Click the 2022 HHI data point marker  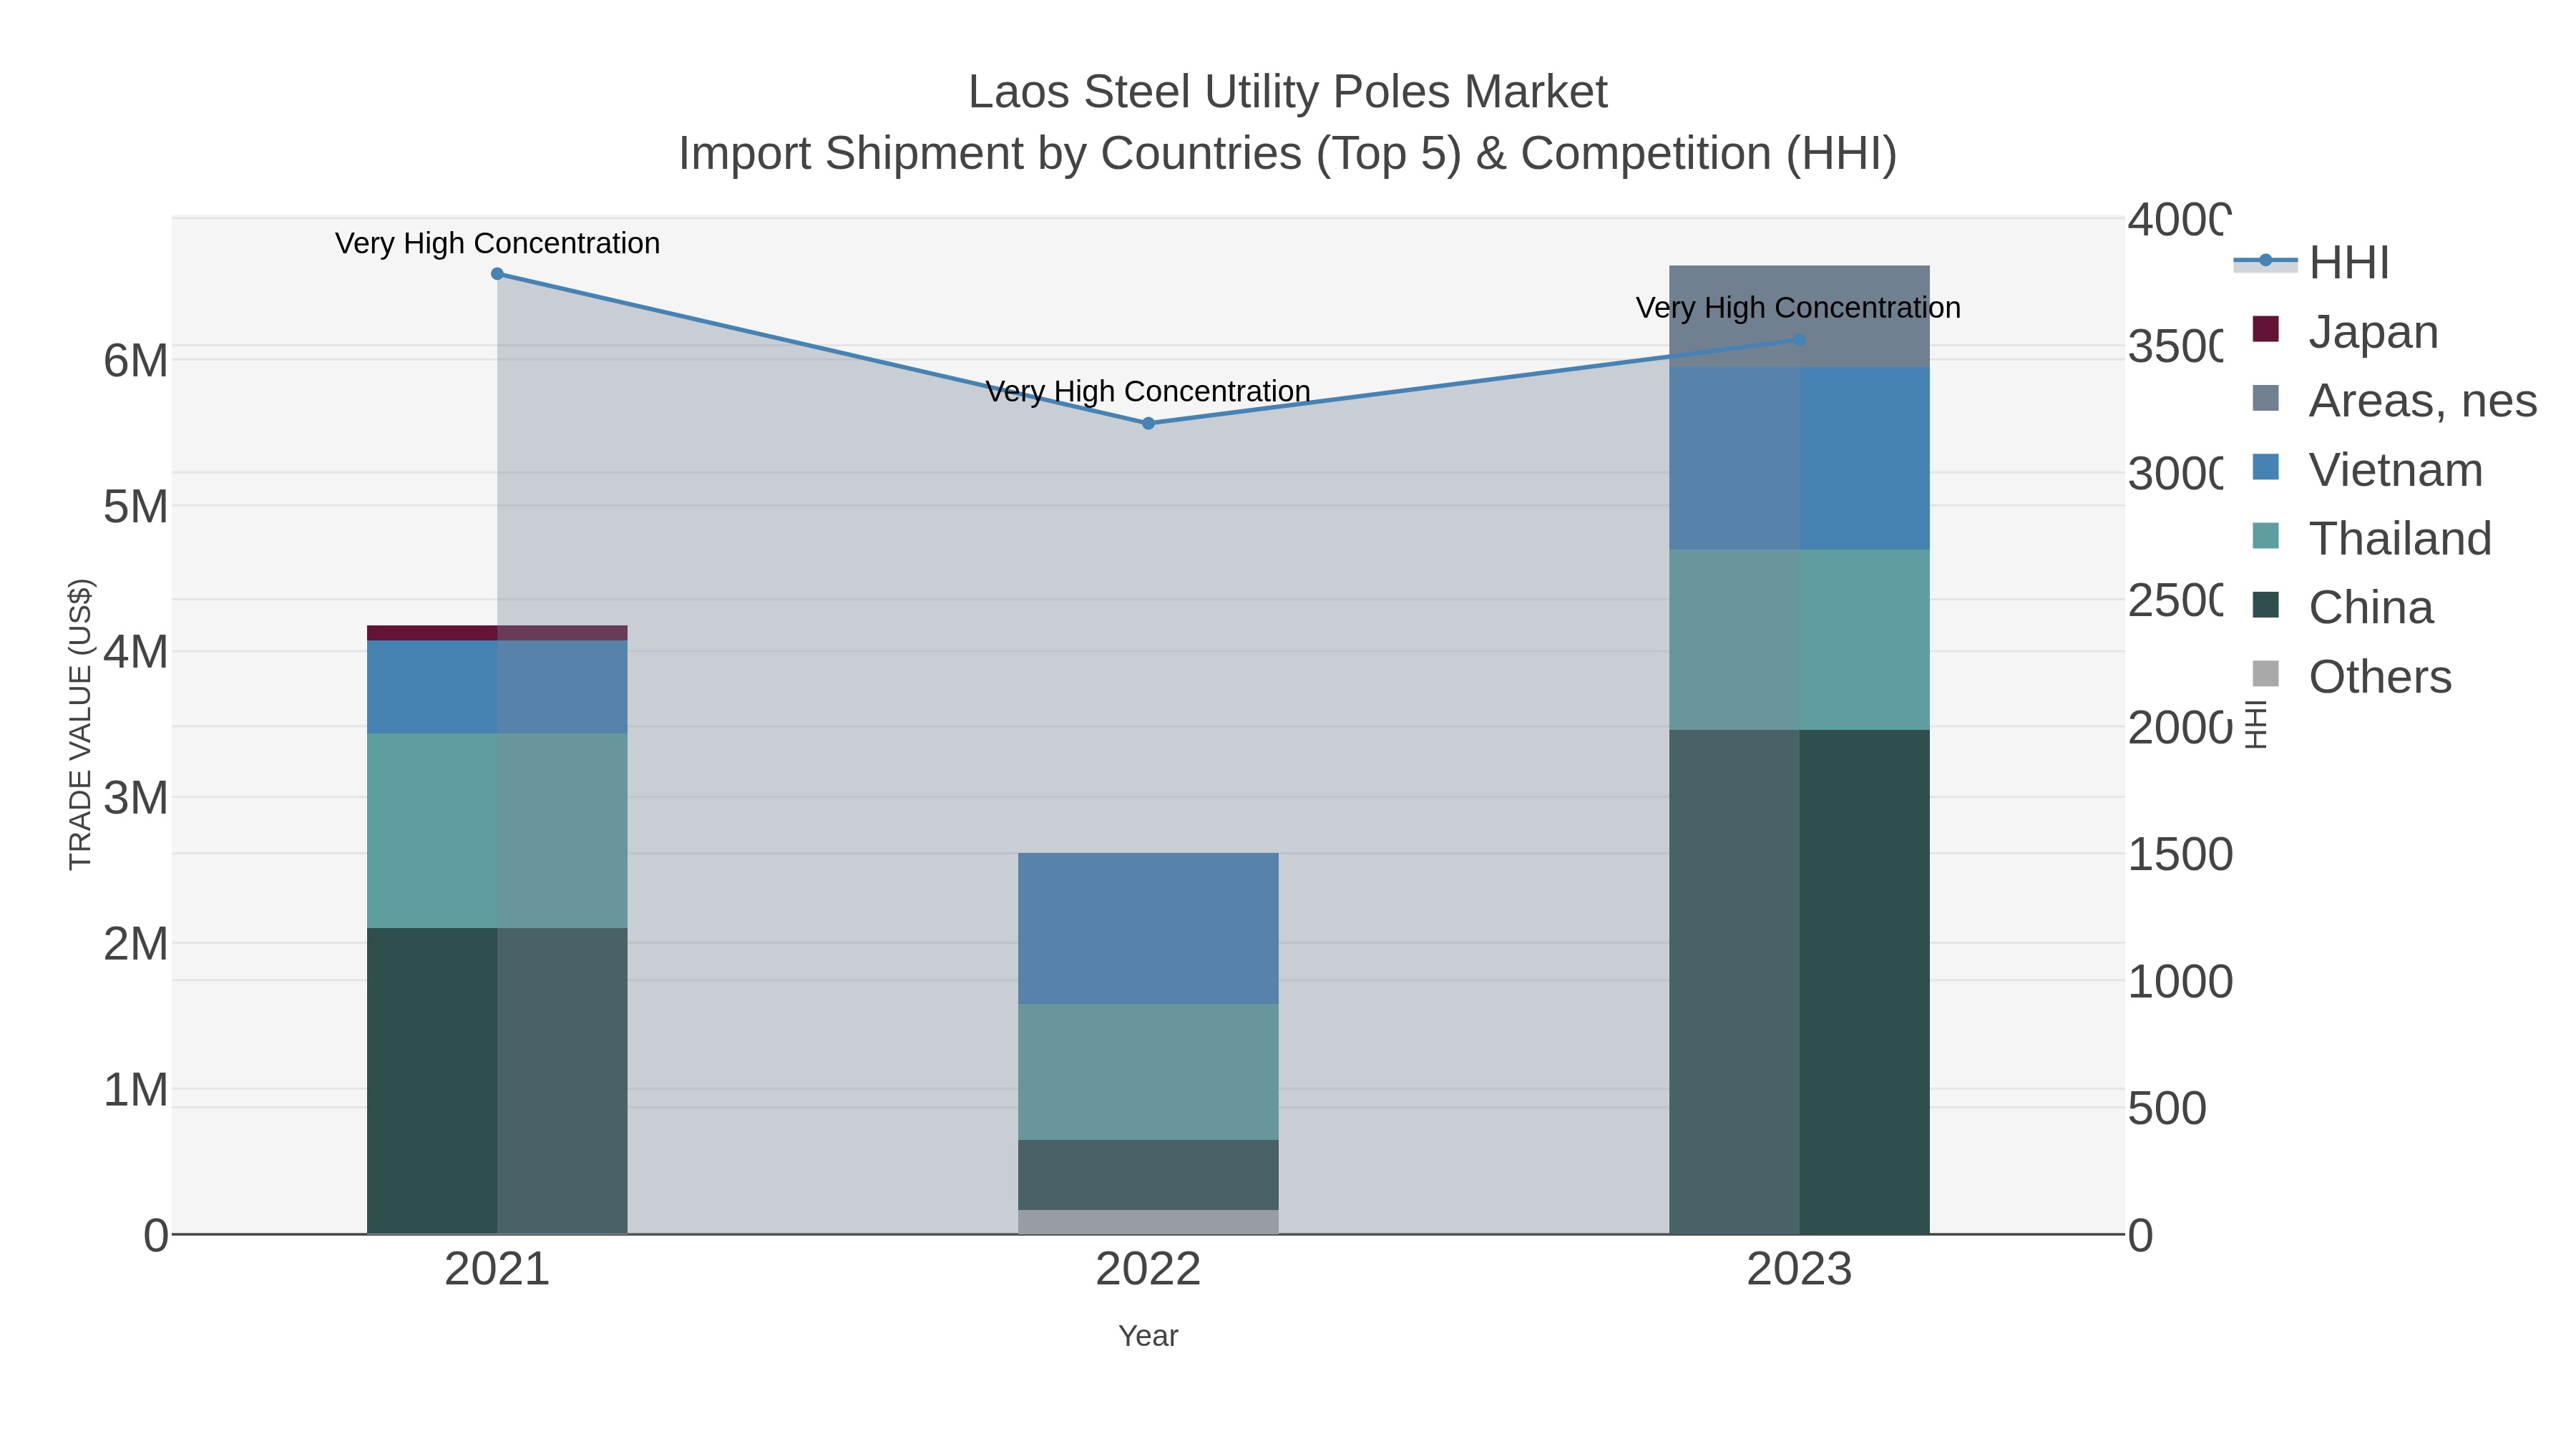(1148, 424)
